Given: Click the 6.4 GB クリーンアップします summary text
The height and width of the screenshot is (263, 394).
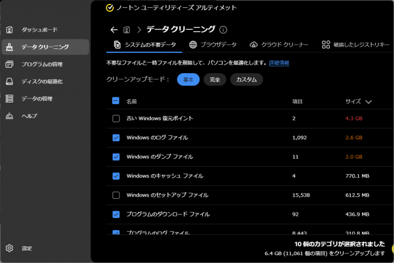Looking at the screenshot, I should point(325,253).
